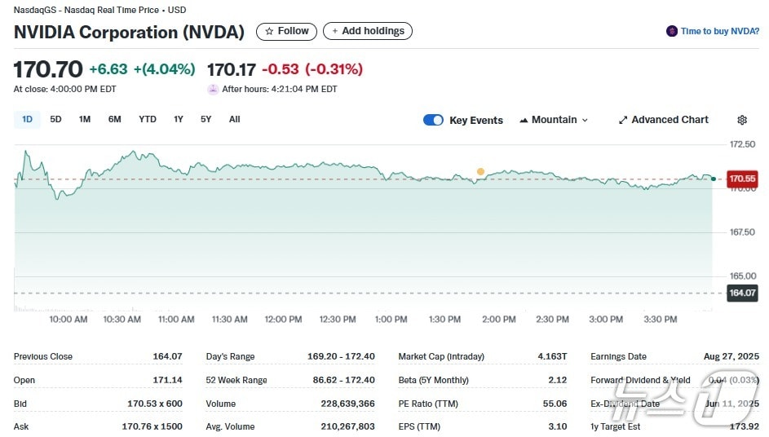Switch to the 5D time range
Viewport: 769px width, 437px height.
[55, 119]
